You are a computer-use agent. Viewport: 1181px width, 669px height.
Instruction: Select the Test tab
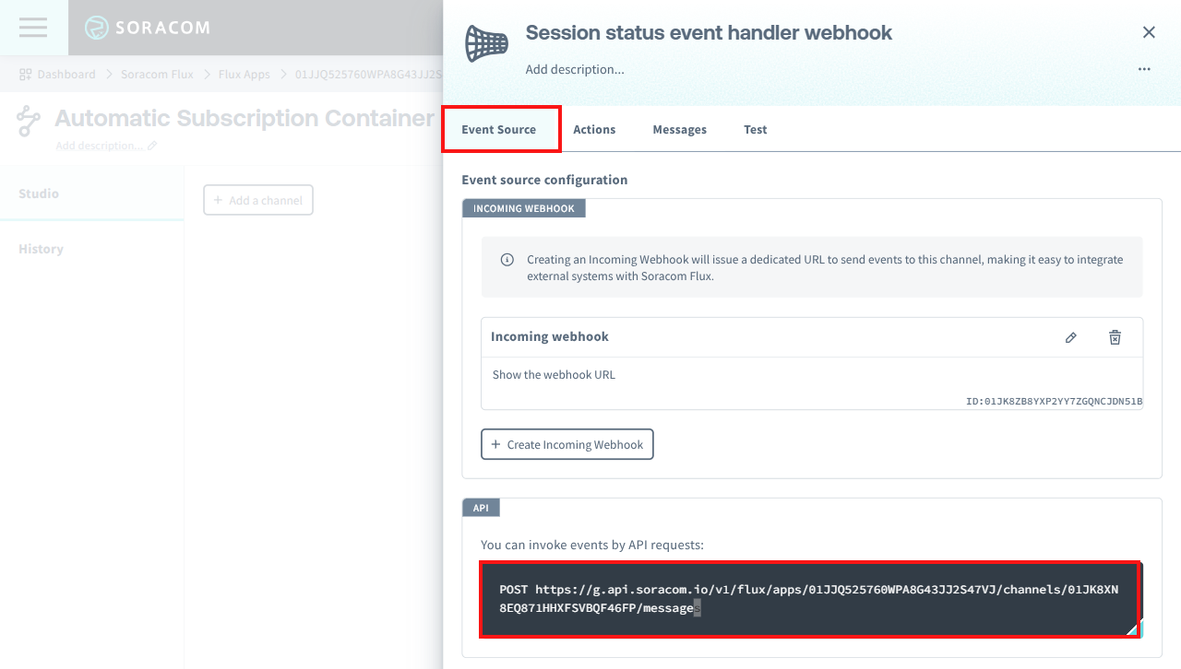coord(755,129)
